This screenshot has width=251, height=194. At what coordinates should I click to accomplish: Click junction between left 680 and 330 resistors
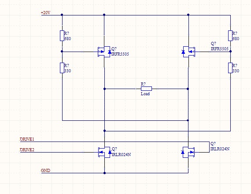pos(62,52)
